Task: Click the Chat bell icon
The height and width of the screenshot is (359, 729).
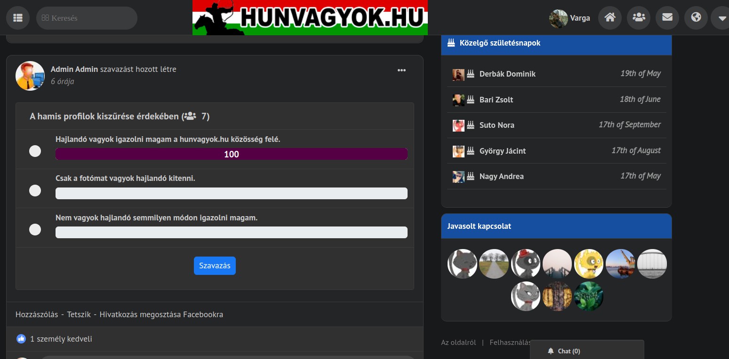Action: [x=551, y=351]
